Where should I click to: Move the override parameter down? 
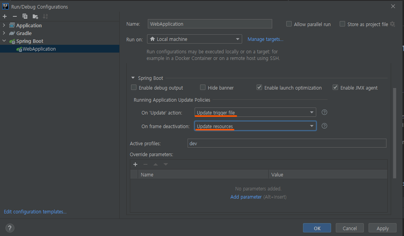coord(166,164)
